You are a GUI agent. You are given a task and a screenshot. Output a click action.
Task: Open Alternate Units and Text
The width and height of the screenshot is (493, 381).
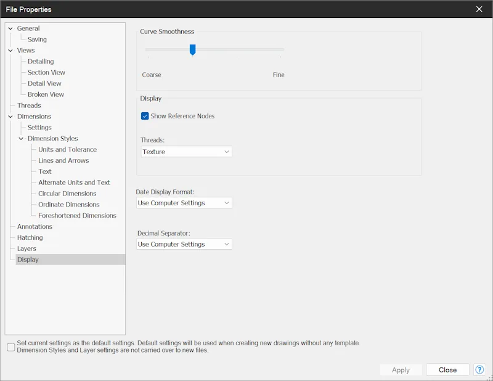click(74, 182)
